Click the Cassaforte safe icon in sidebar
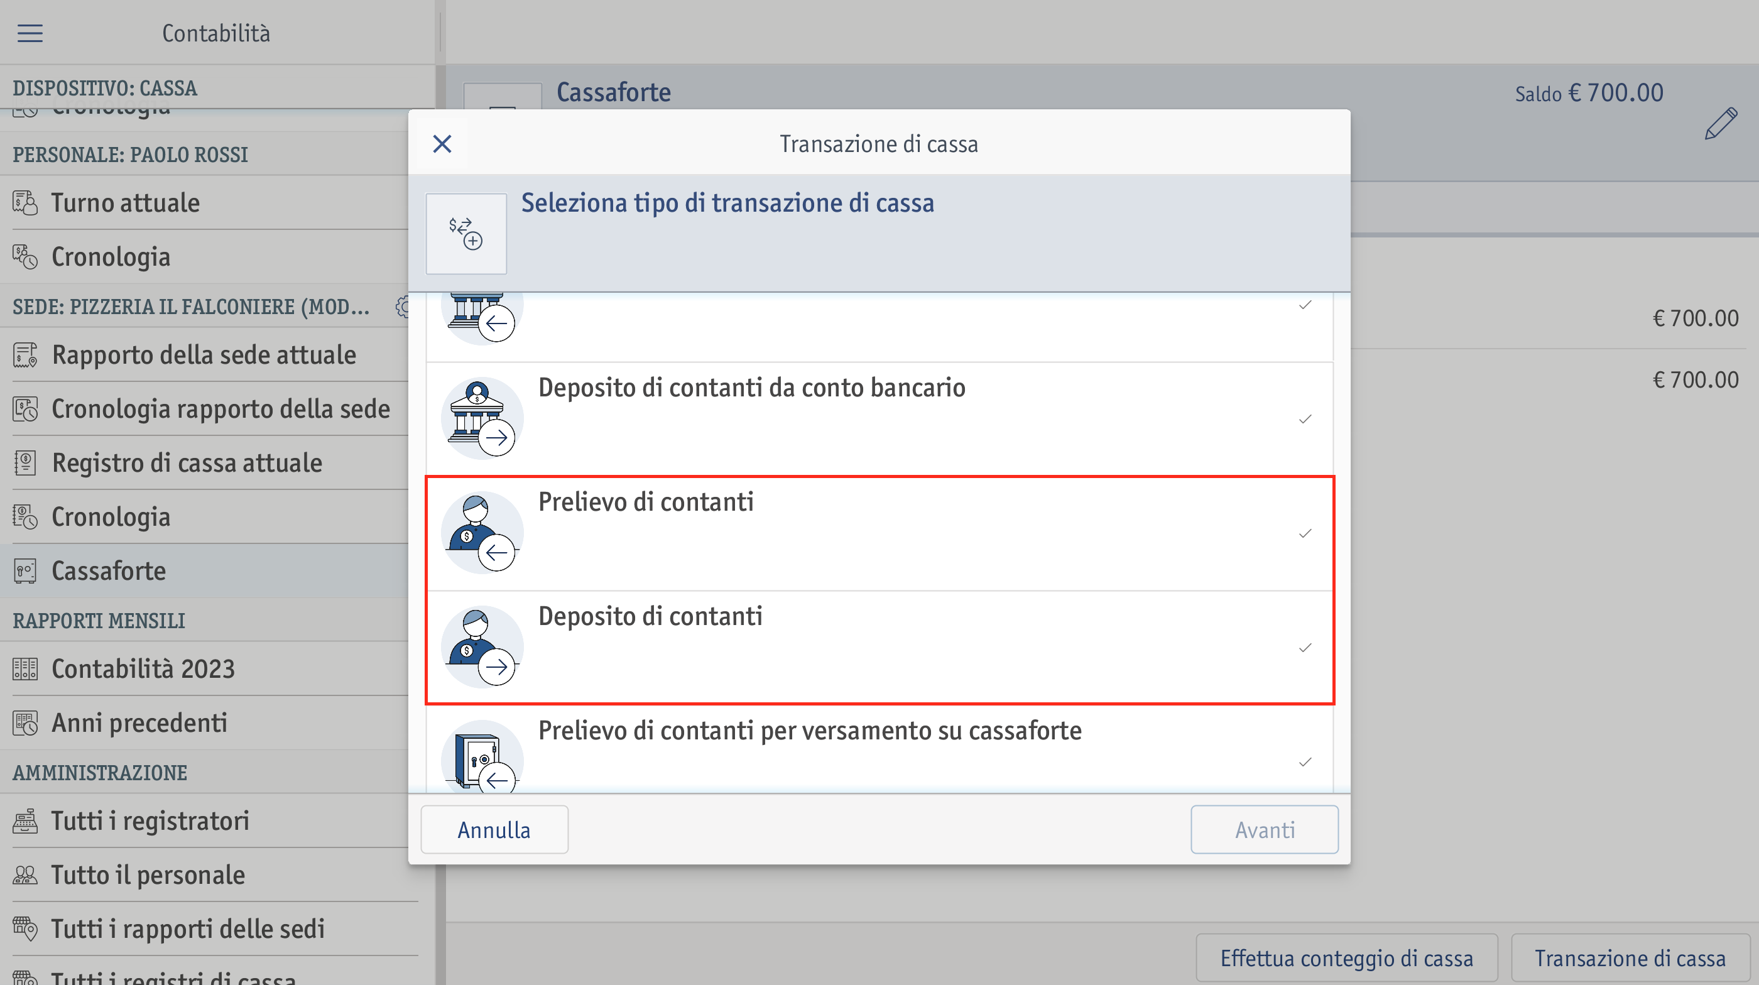 click(x=25, y=570)
